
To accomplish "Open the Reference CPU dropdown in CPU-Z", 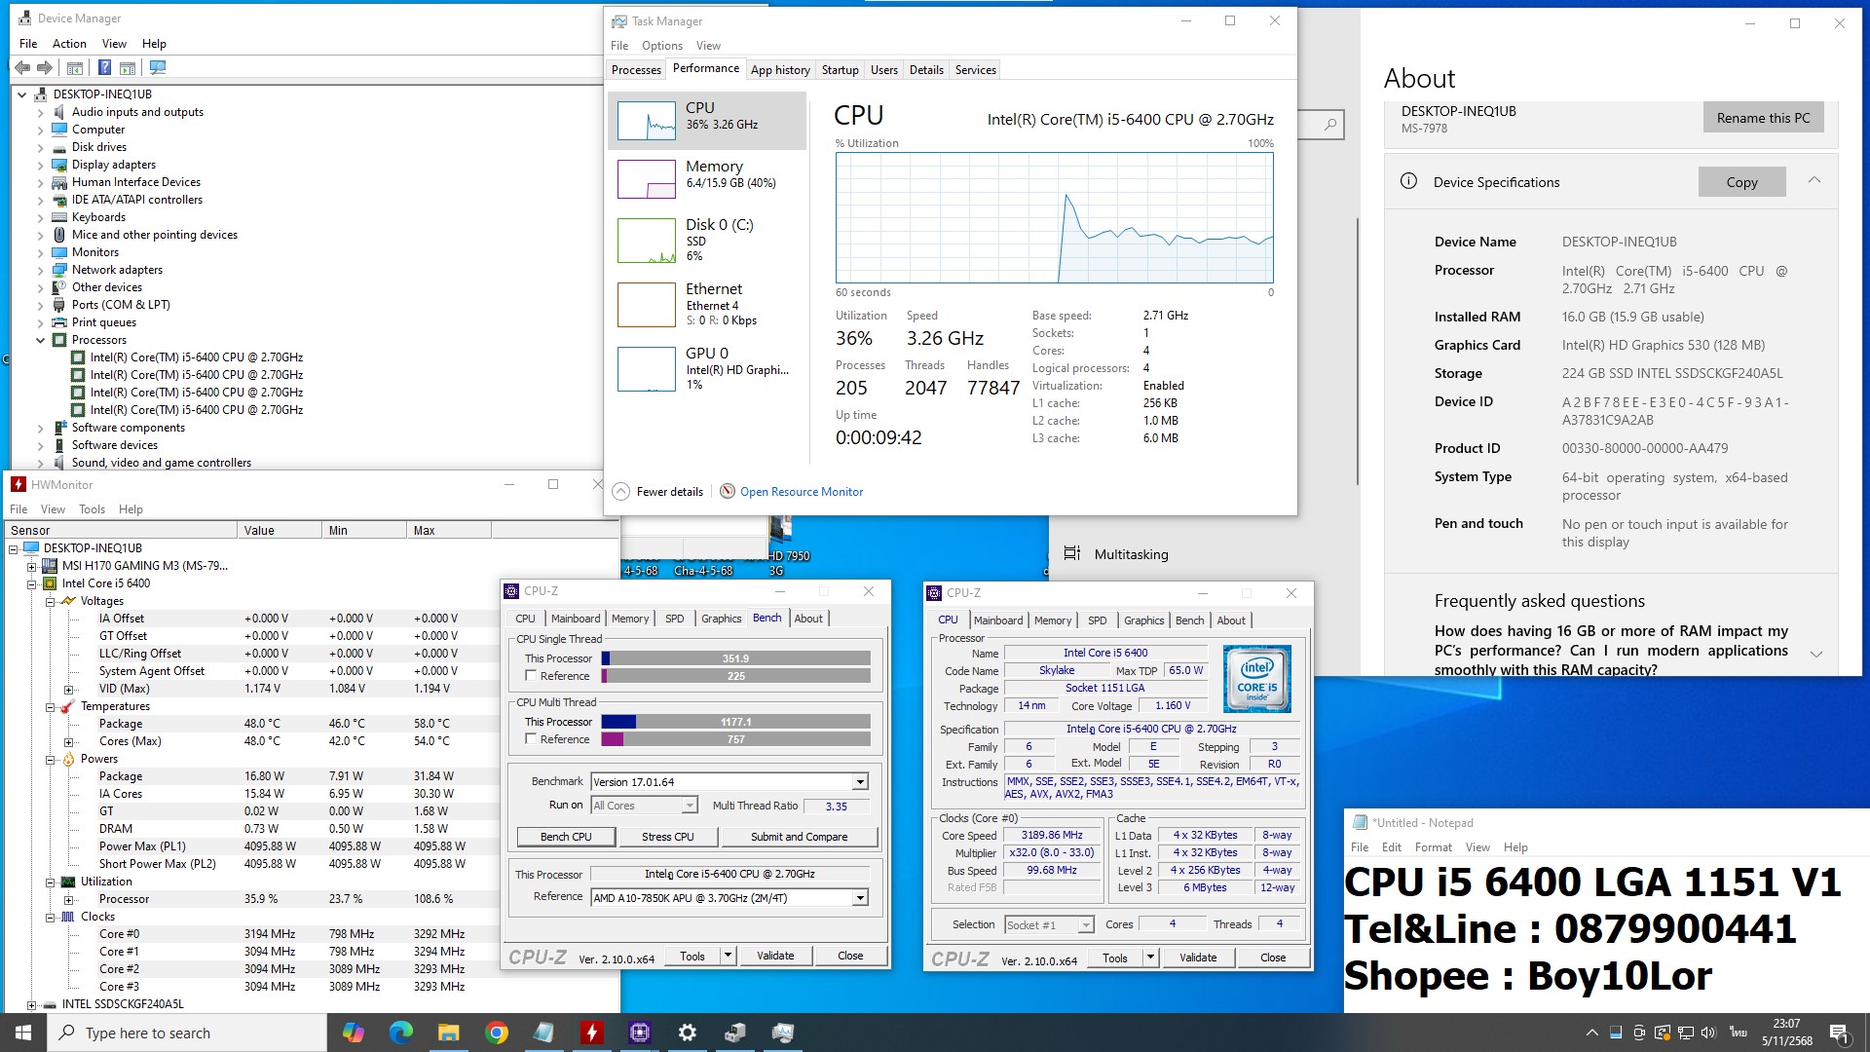I will point(860,898).
